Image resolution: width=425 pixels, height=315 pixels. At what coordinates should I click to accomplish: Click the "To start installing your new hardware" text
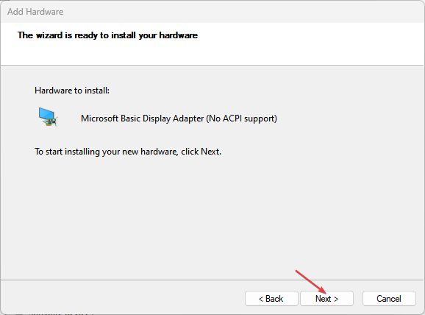click(106, 152)
